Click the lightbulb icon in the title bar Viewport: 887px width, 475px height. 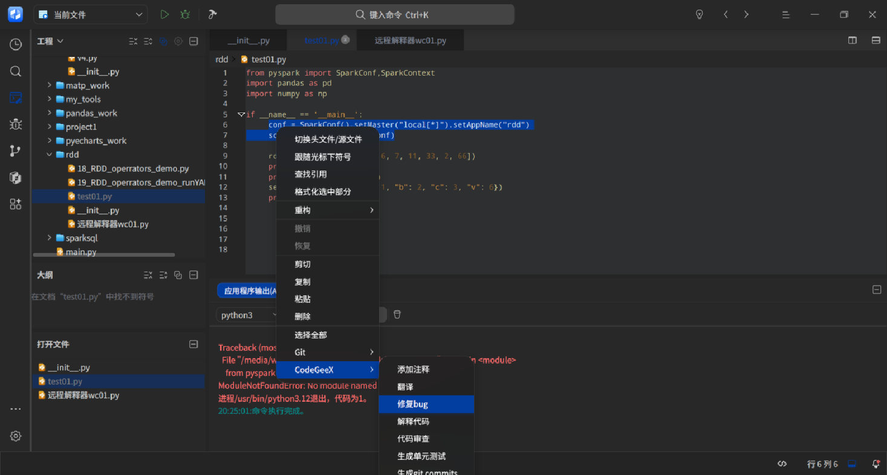point(700,15)
